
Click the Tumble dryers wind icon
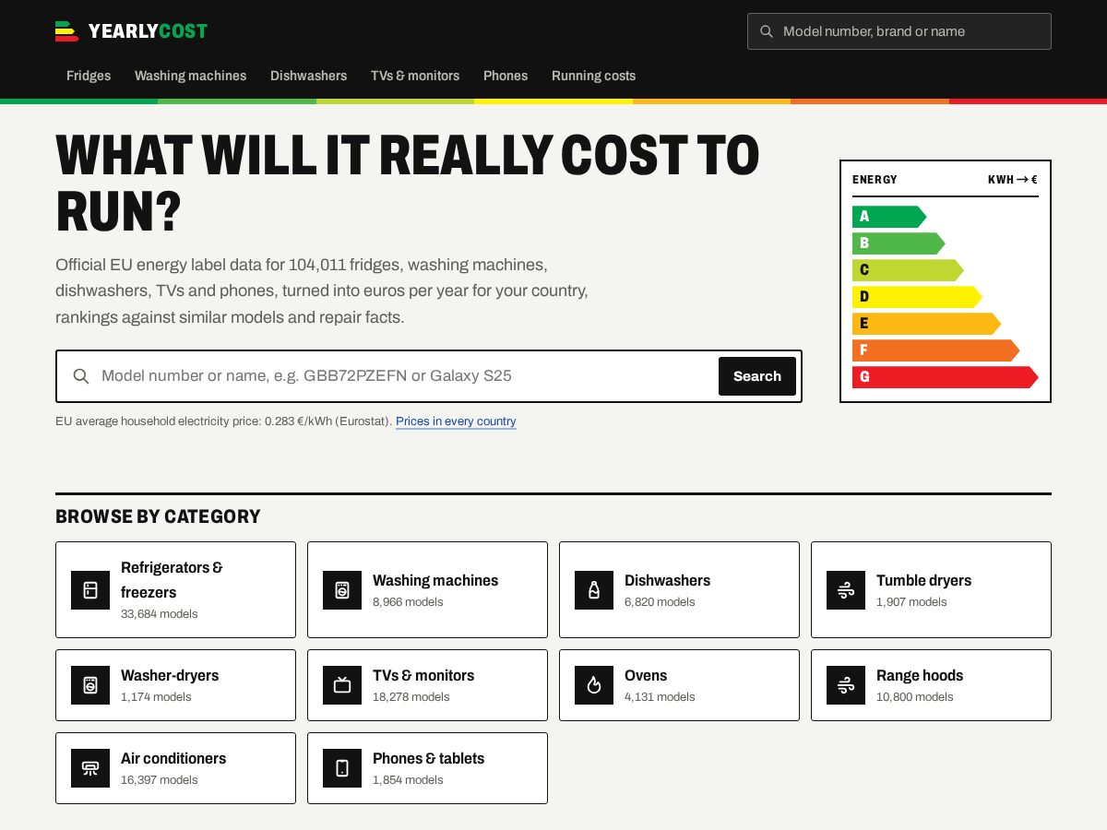pos(846,590)
